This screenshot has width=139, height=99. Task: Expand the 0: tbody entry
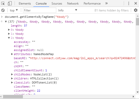[x=9, y=30]
